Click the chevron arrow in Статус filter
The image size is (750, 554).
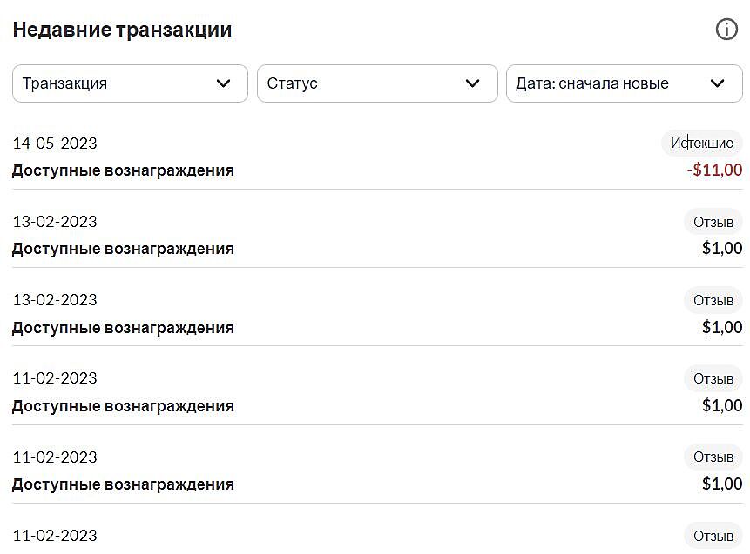coord(473,83)
